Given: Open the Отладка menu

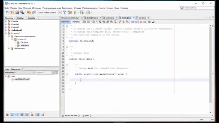Looking at the screenshot, I should 77,8.
